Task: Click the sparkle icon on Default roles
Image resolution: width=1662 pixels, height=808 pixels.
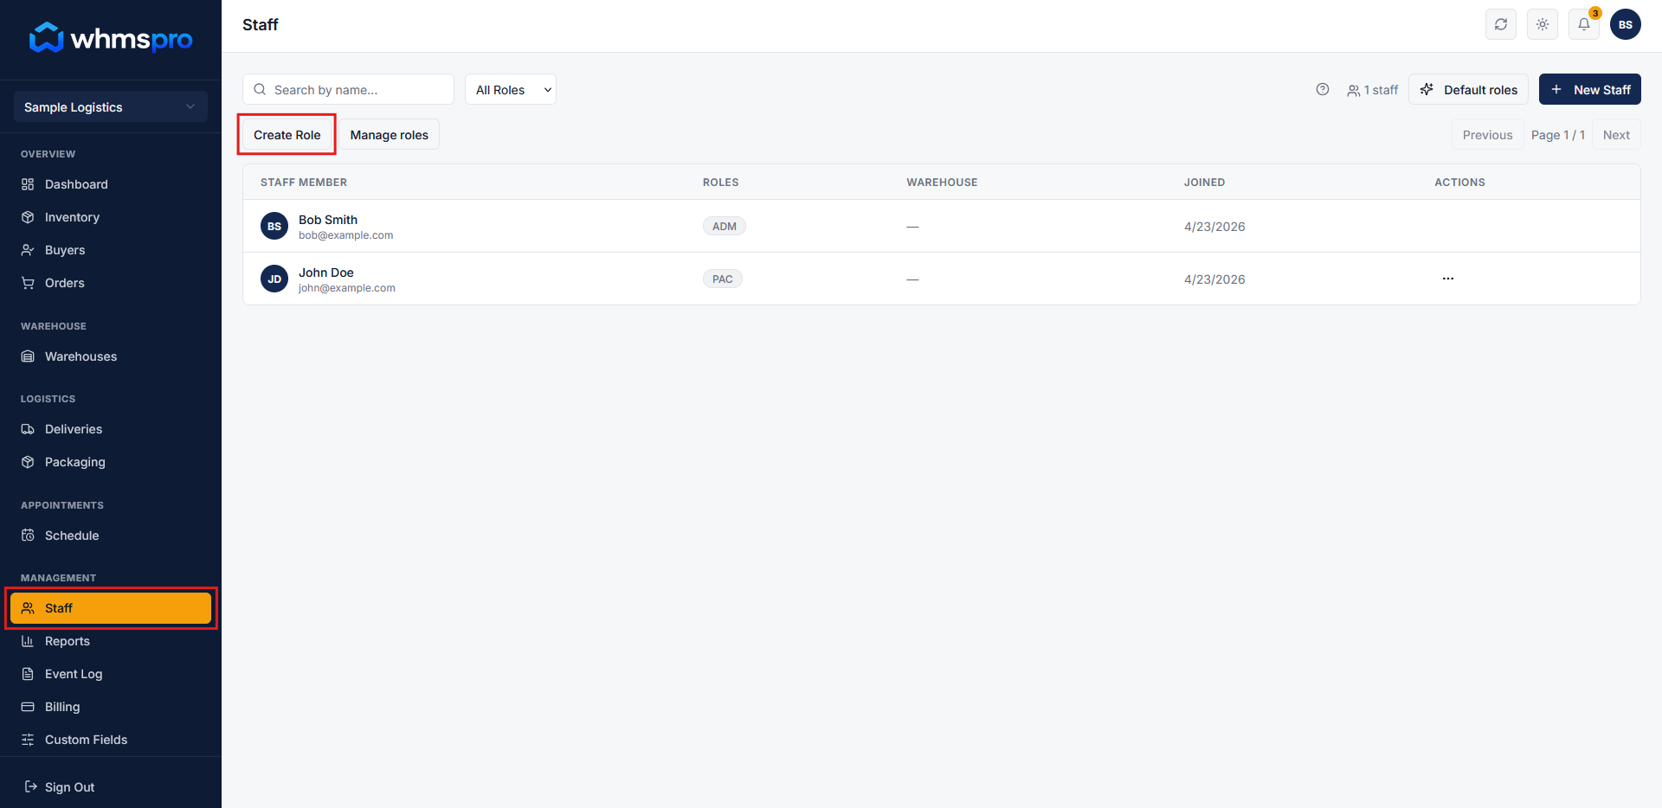Action: (x=1427, y=89)
